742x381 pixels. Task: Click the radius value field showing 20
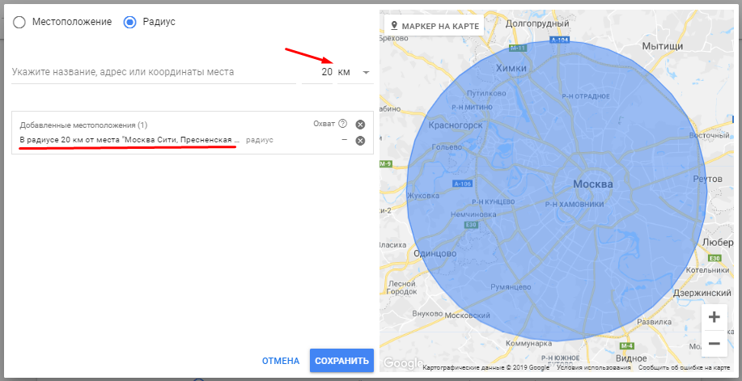(x=317, y=73)
